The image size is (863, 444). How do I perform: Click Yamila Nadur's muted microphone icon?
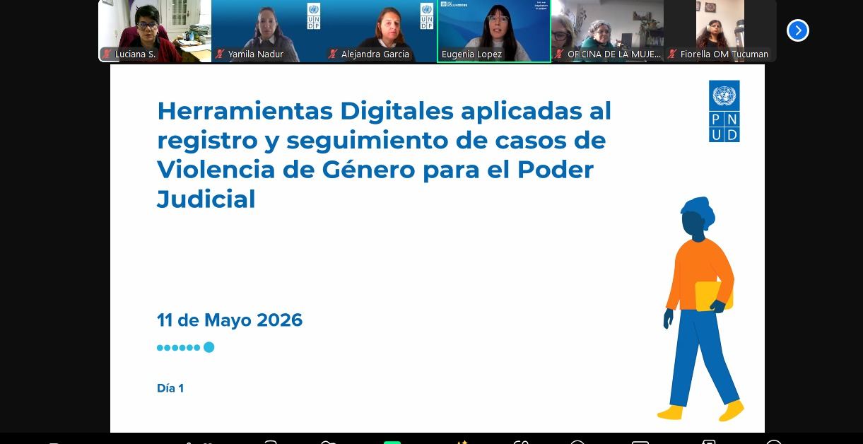pyautogui.click(x=220, y=54)
